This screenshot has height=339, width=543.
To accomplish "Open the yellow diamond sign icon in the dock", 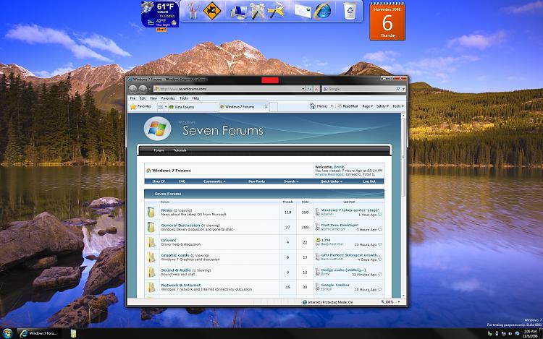I will point(212,11).
